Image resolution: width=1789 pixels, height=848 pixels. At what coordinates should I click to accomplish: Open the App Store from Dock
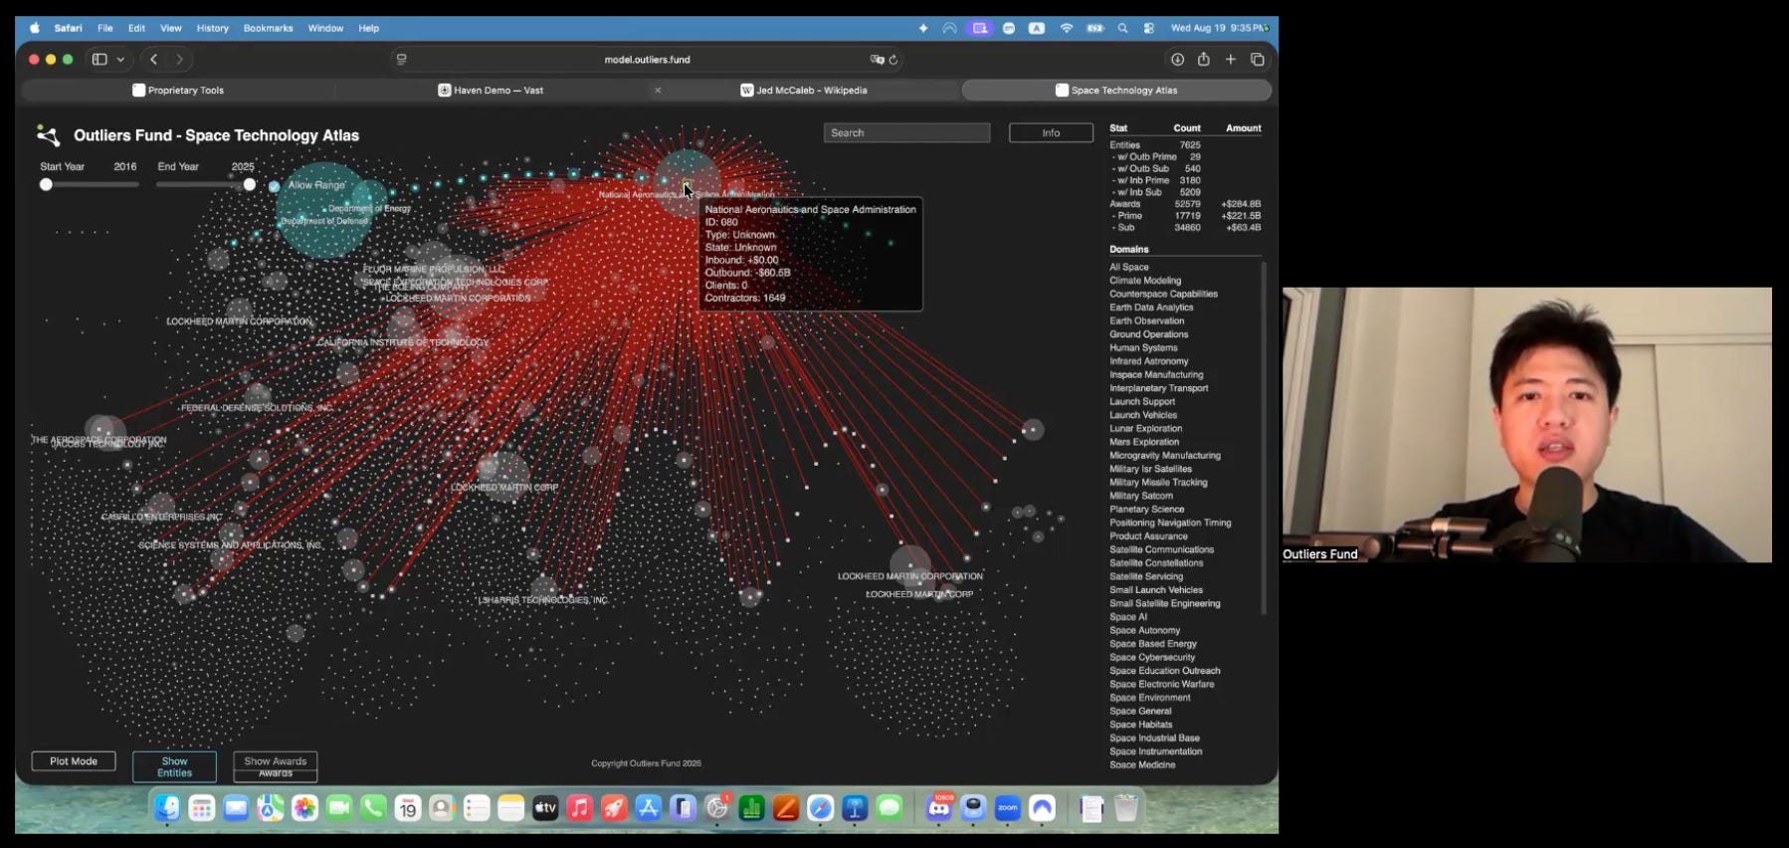click(648, 808)
